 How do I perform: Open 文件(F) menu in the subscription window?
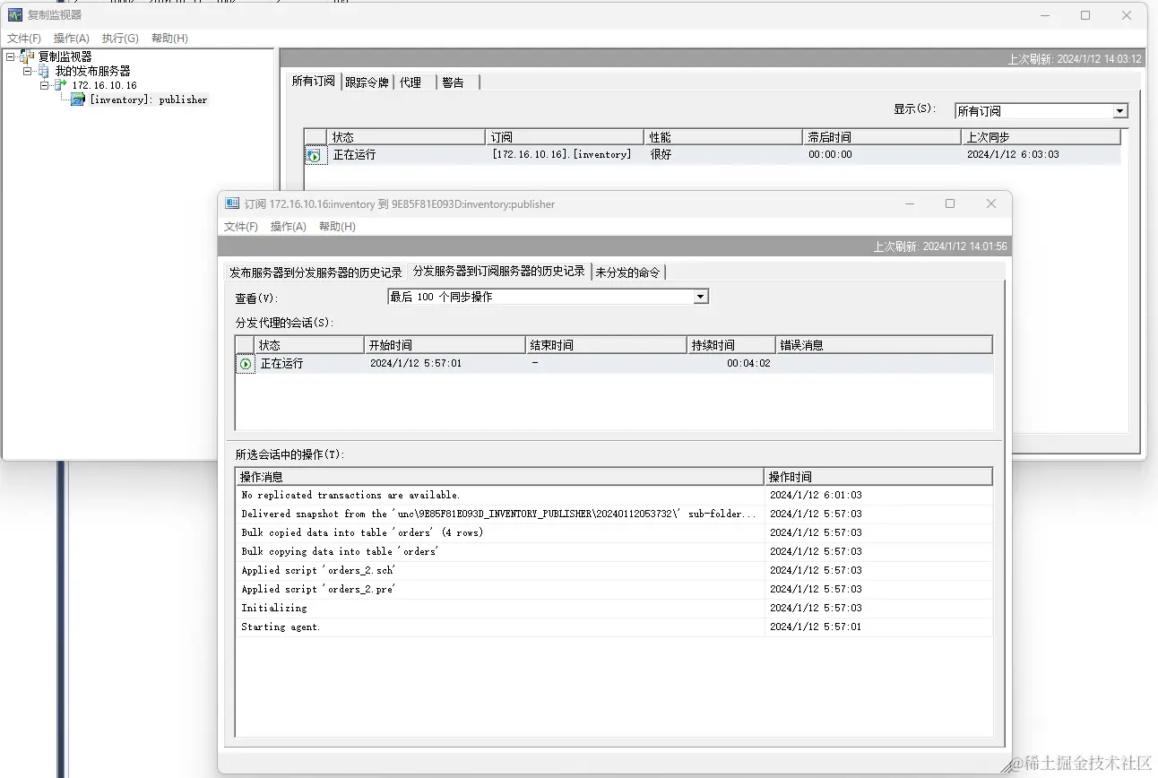click(x=241, y=227)
